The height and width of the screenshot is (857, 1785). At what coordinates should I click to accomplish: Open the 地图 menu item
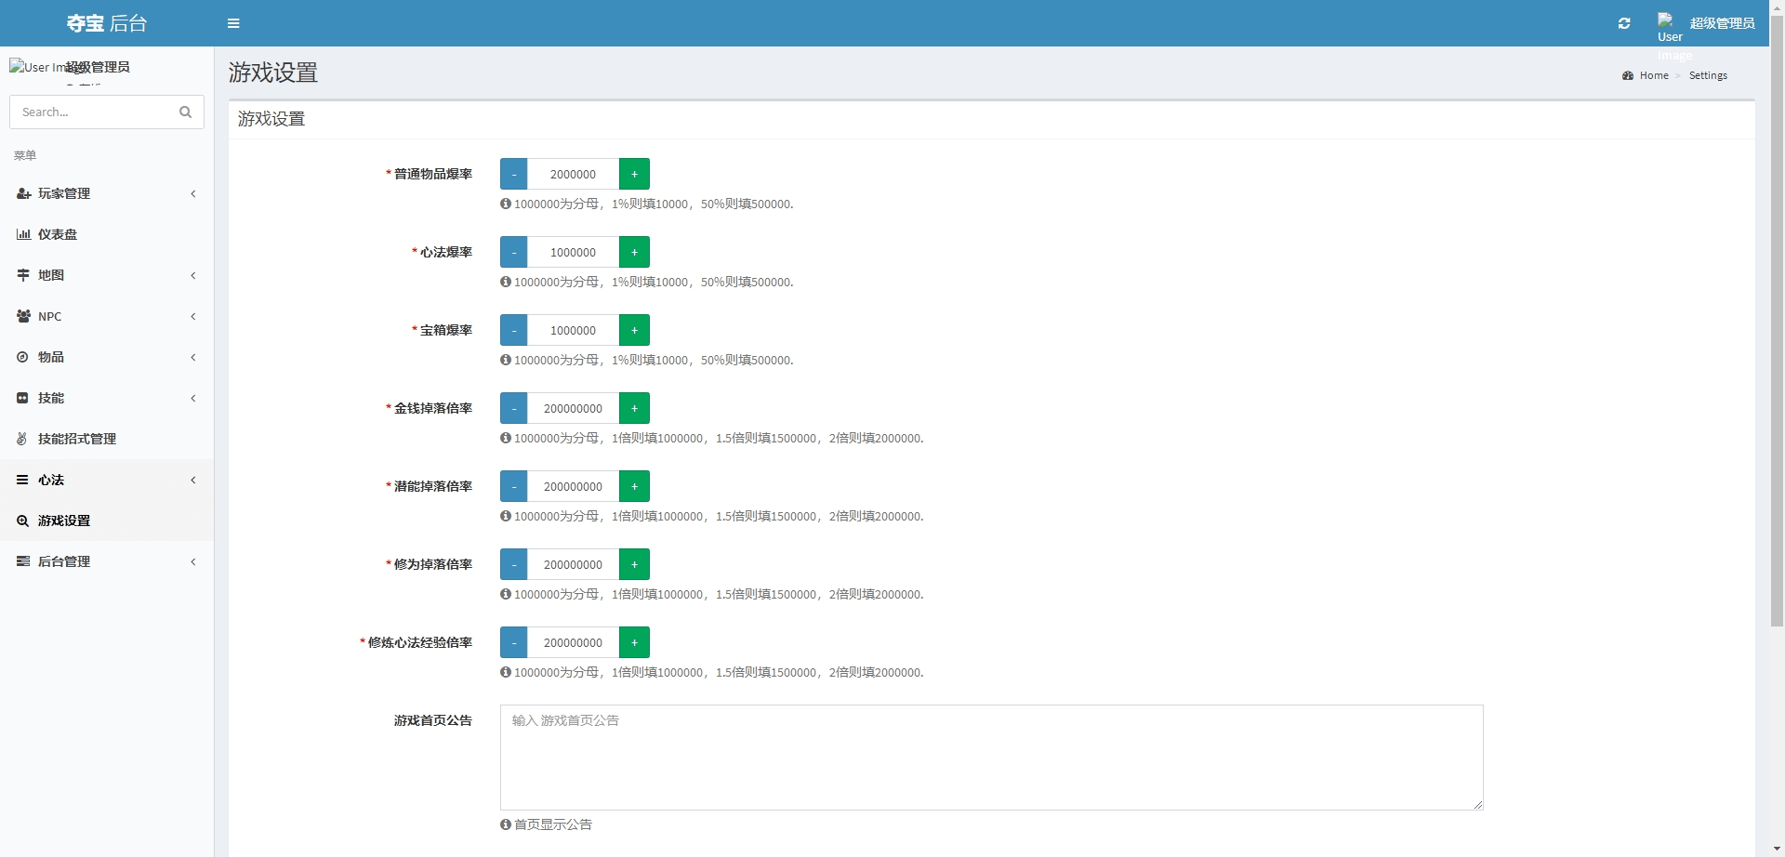107,275
